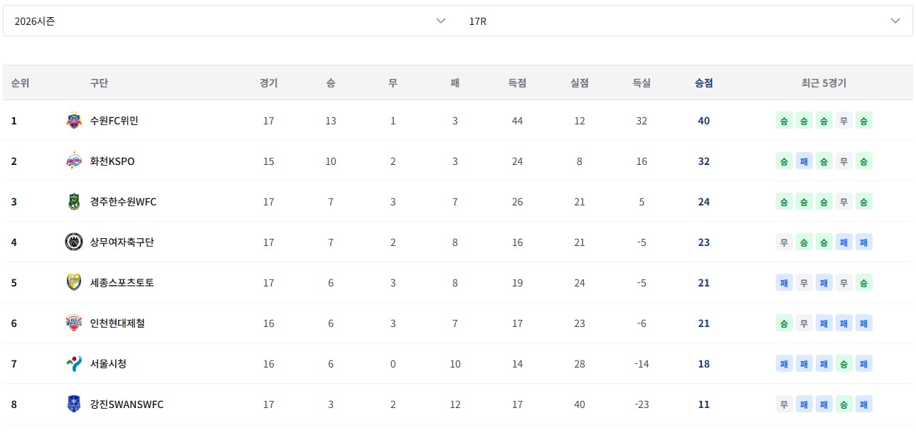Open the 2026시즌 season dropdown
The width and height of the screenshot is (916, 445).
point(230,21)
